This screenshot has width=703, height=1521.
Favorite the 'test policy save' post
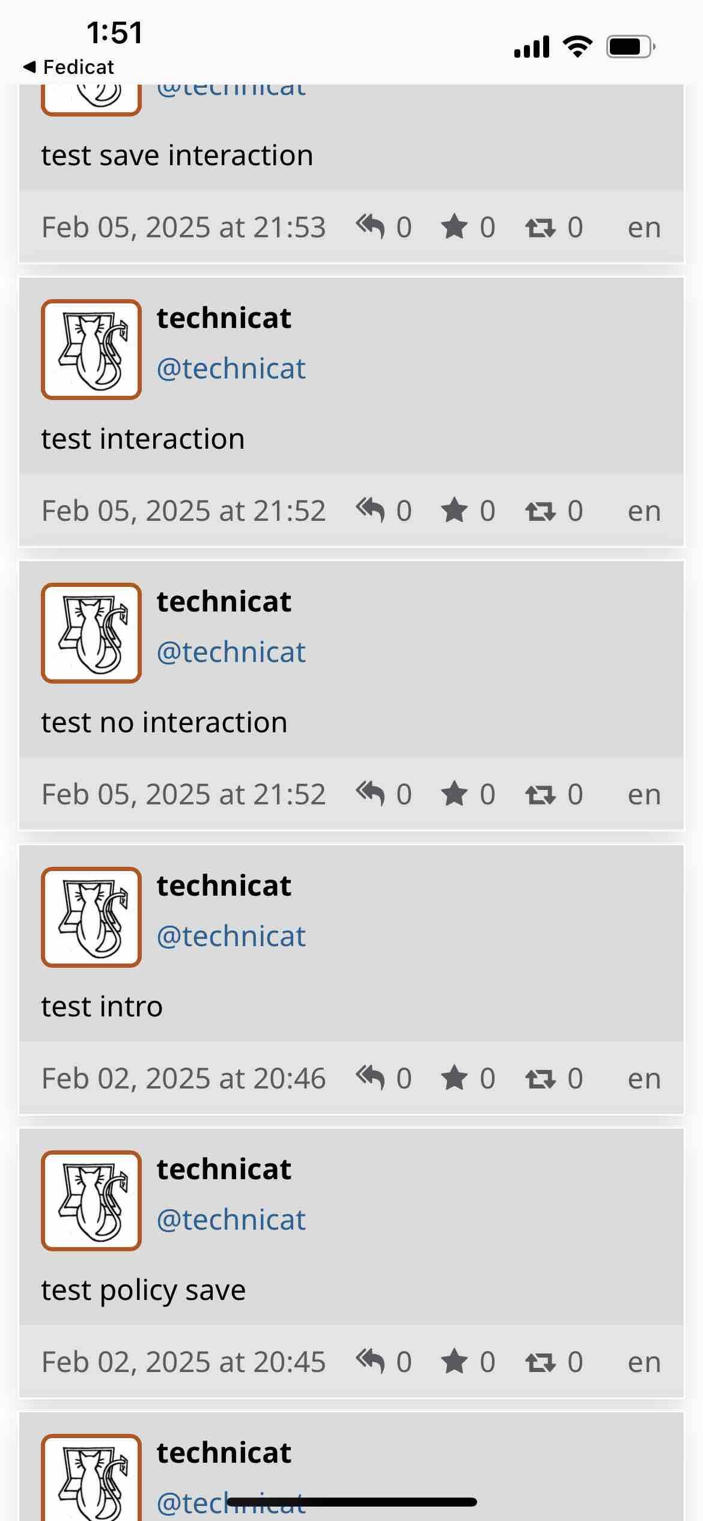pos(454,1362)
